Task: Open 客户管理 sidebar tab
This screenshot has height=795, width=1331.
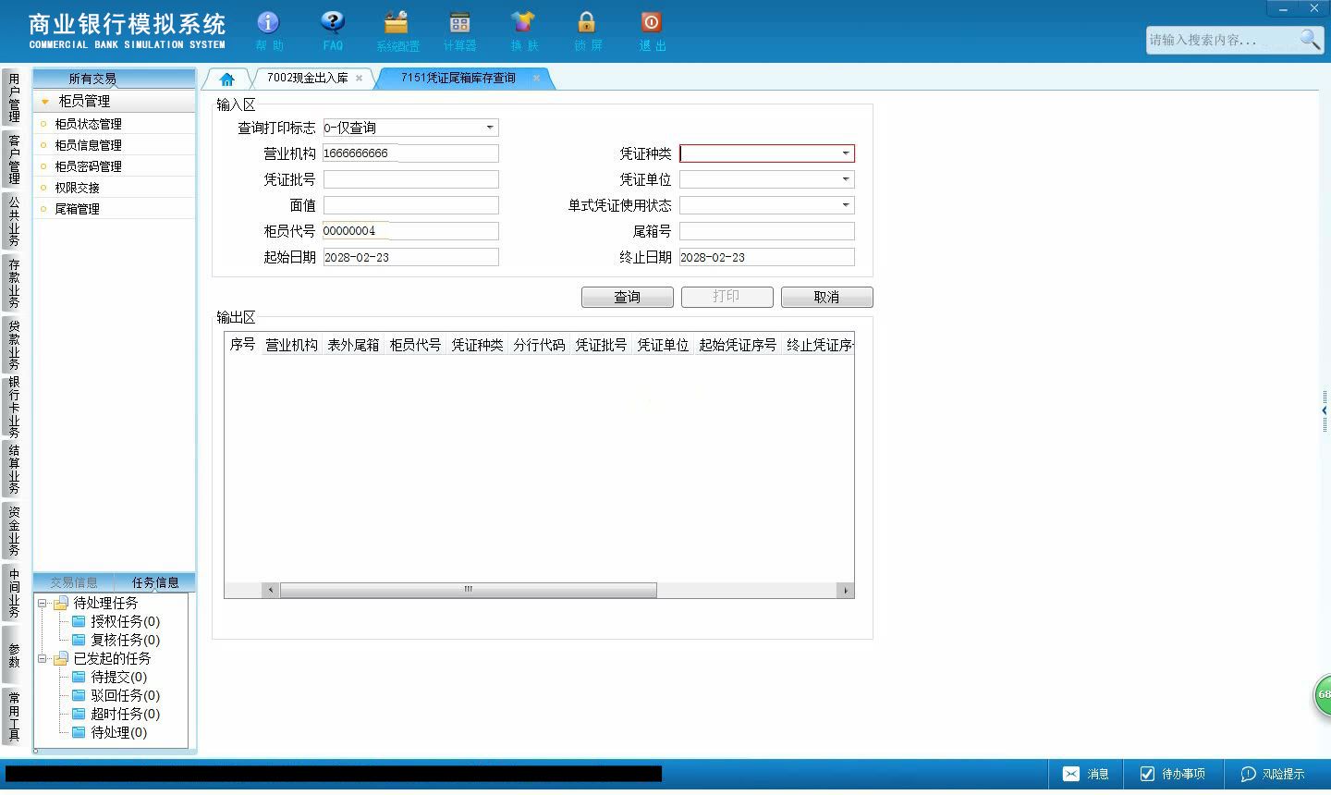Action: (14, 159)
